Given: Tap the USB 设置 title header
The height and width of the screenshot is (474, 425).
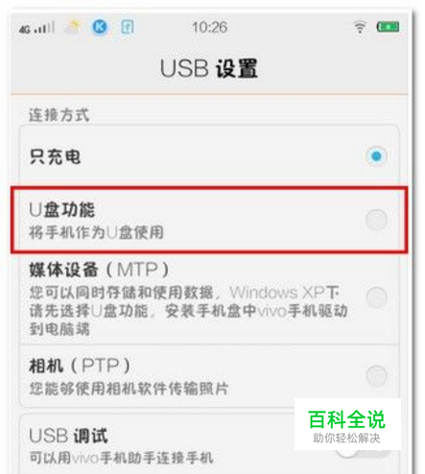Looking at the screenshot, I should (x=209, y=68).
